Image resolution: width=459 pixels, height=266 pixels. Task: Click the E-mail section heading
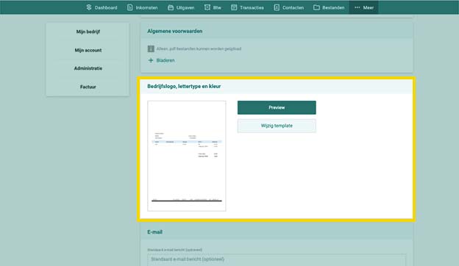154,231
